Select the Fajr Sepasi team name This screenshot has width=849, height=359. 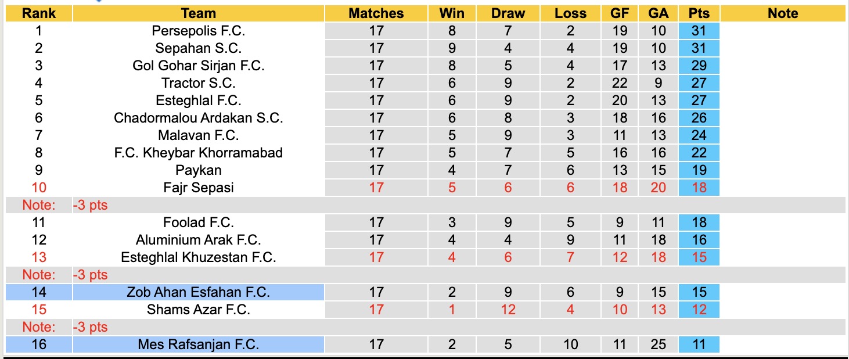click(x=198, y=188)
